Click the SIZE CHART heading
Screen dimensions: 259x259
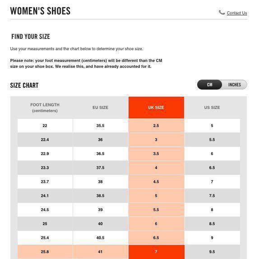pos(24,85)
